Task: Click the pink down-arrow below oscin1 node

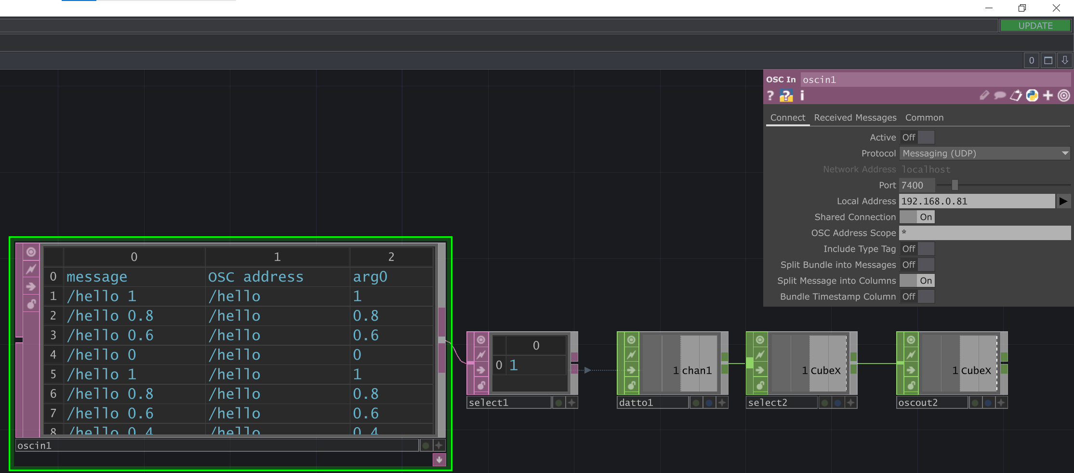Action: click(x=439, y=460)
